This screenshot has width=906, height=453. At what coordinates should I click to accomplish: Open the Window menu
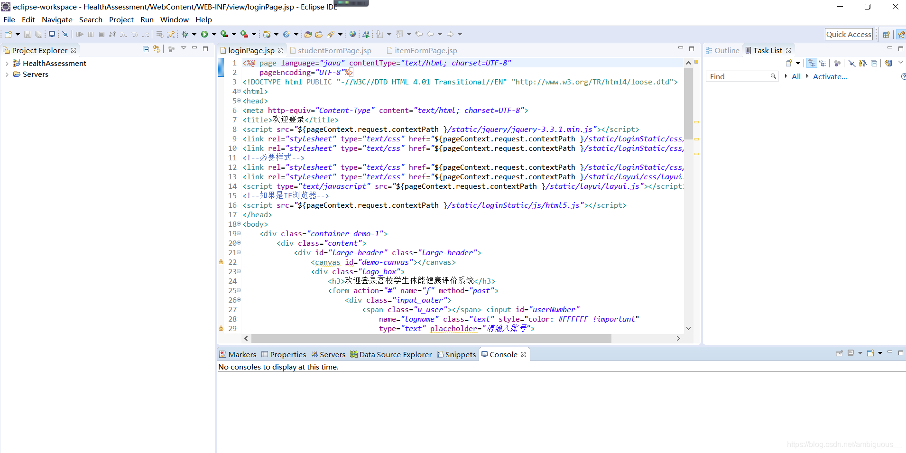coord(174,19)
